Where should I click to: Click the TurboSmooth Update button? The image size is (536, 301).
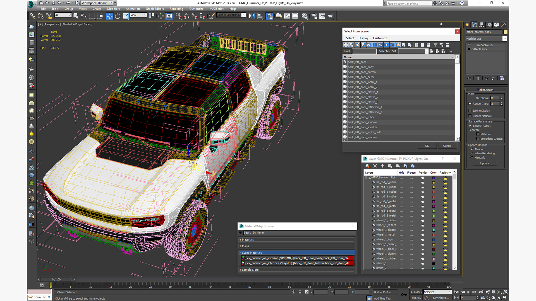pyautogui.click(x=485, y=163)
